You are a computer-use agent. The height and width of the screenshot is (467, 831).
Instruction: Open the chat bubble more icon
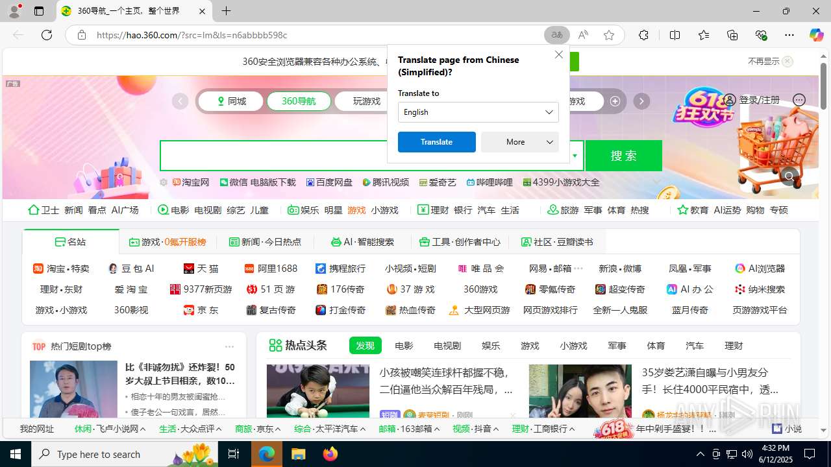799,100
